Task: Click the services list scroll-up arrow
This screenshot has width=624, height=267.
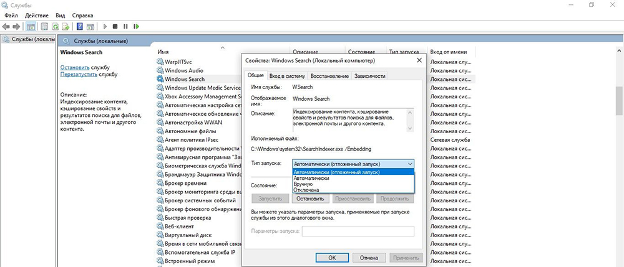Action: (x=619, y=52)
